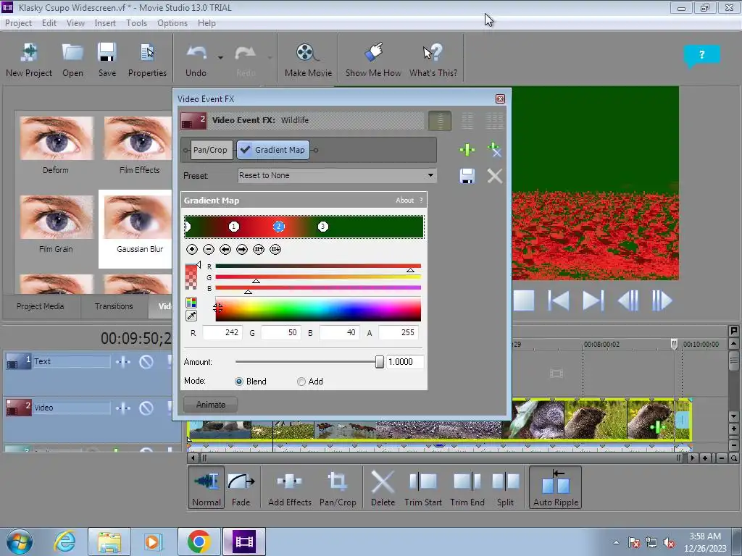This screenshot has height=556, width=742.
Task: Click the New Project toolbar icon
Action: point(29,59)
